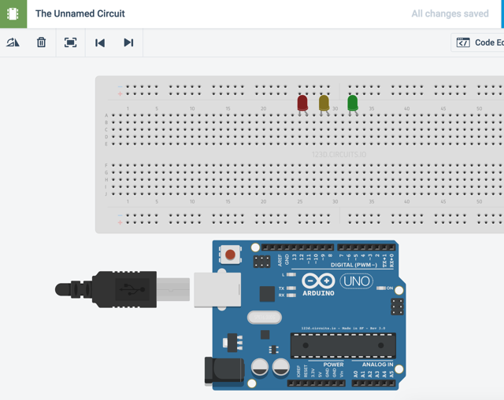Image resolution: width=504 pixels, height=400 pixels.
Task: Select the USB cable plug
Action: (122, 290)
